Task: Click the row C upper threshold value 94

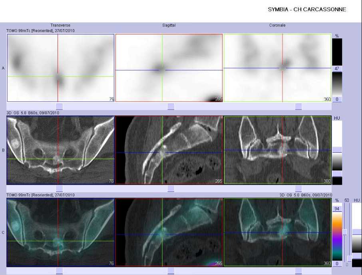Action: pyautogui.click(x=337, y=209)
